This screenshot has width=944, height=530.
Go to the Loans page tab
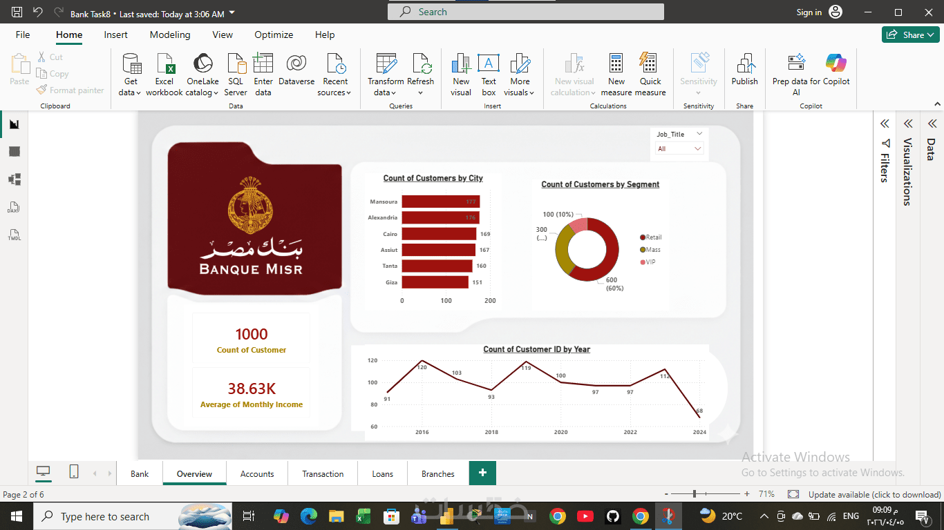(x=382, y=473)
